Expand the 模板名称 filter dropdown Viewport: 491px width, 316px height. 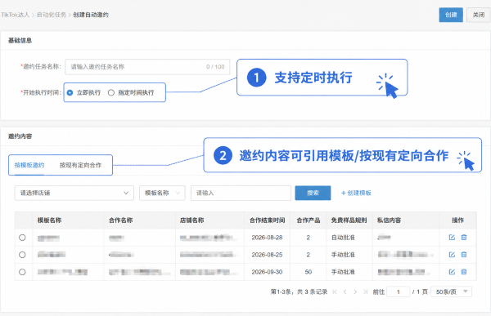pos(162,194)
